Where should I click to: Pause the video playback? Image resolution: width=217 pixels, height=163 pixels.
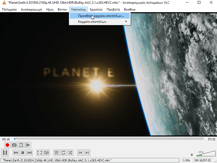coord(5,153)
